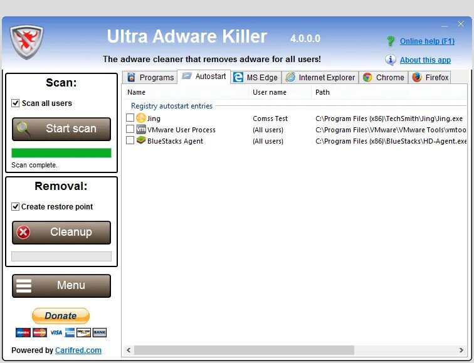This screenshot has height=363, width=474.
Task: Click the Autostart tab folder icon
Action: point(187,76)
